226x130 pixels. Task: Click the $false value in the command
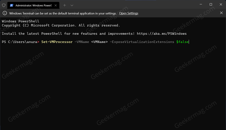182,42
